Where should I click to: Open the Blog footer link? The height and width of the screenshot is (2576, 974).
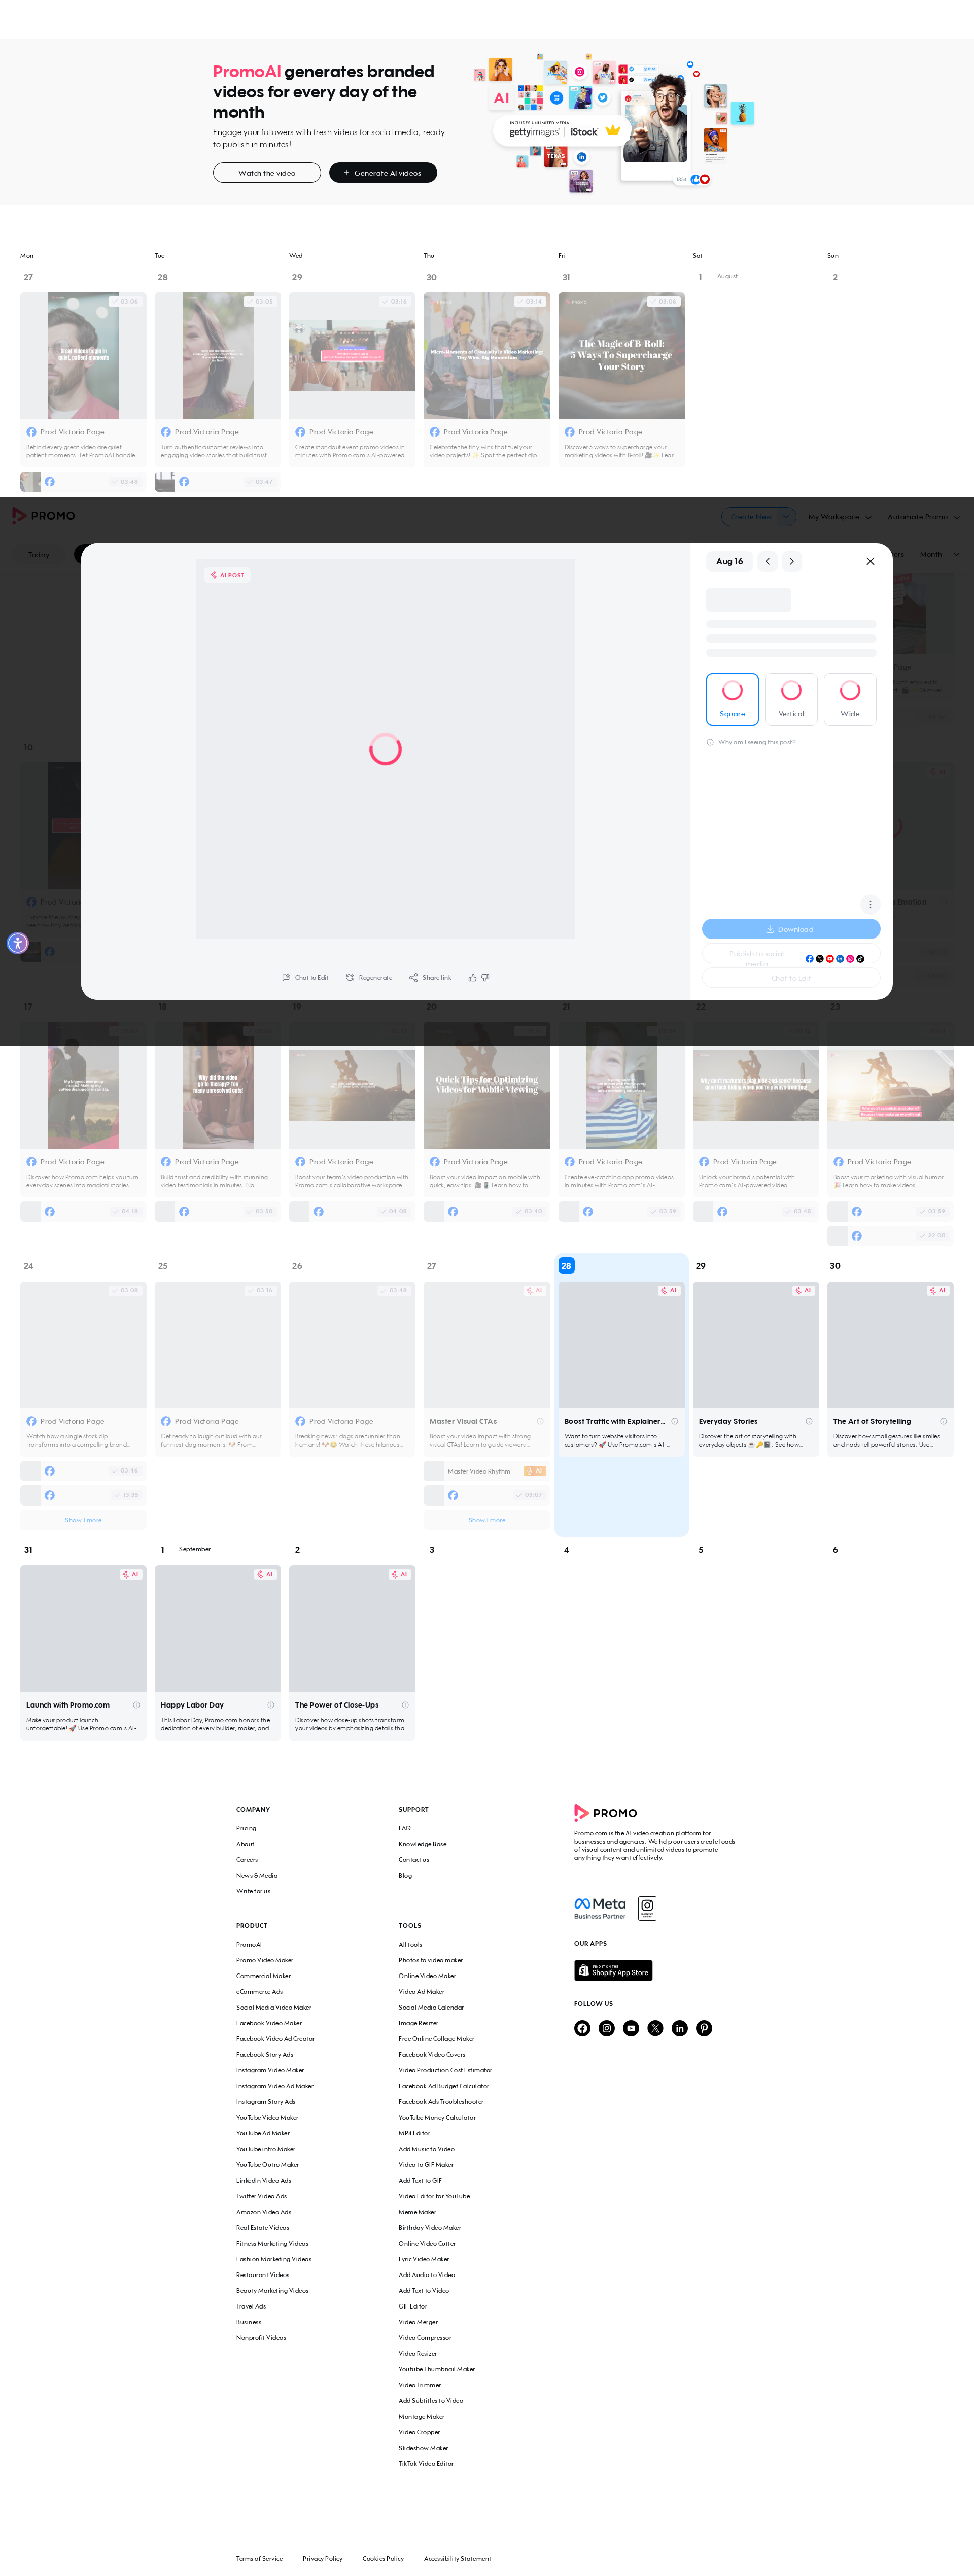[x=405, y=1875]
